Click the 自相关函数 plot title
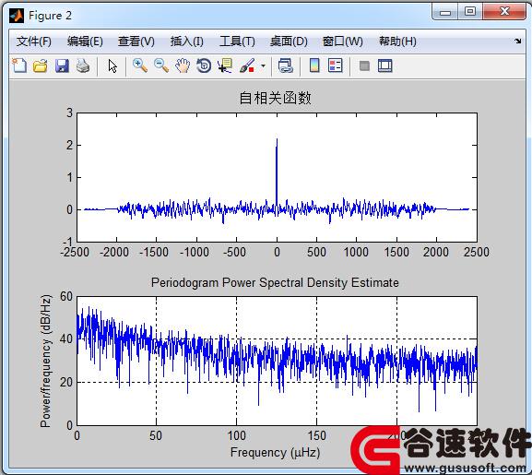Viewport: 532px width, 475px height. [x=275, y=98]
